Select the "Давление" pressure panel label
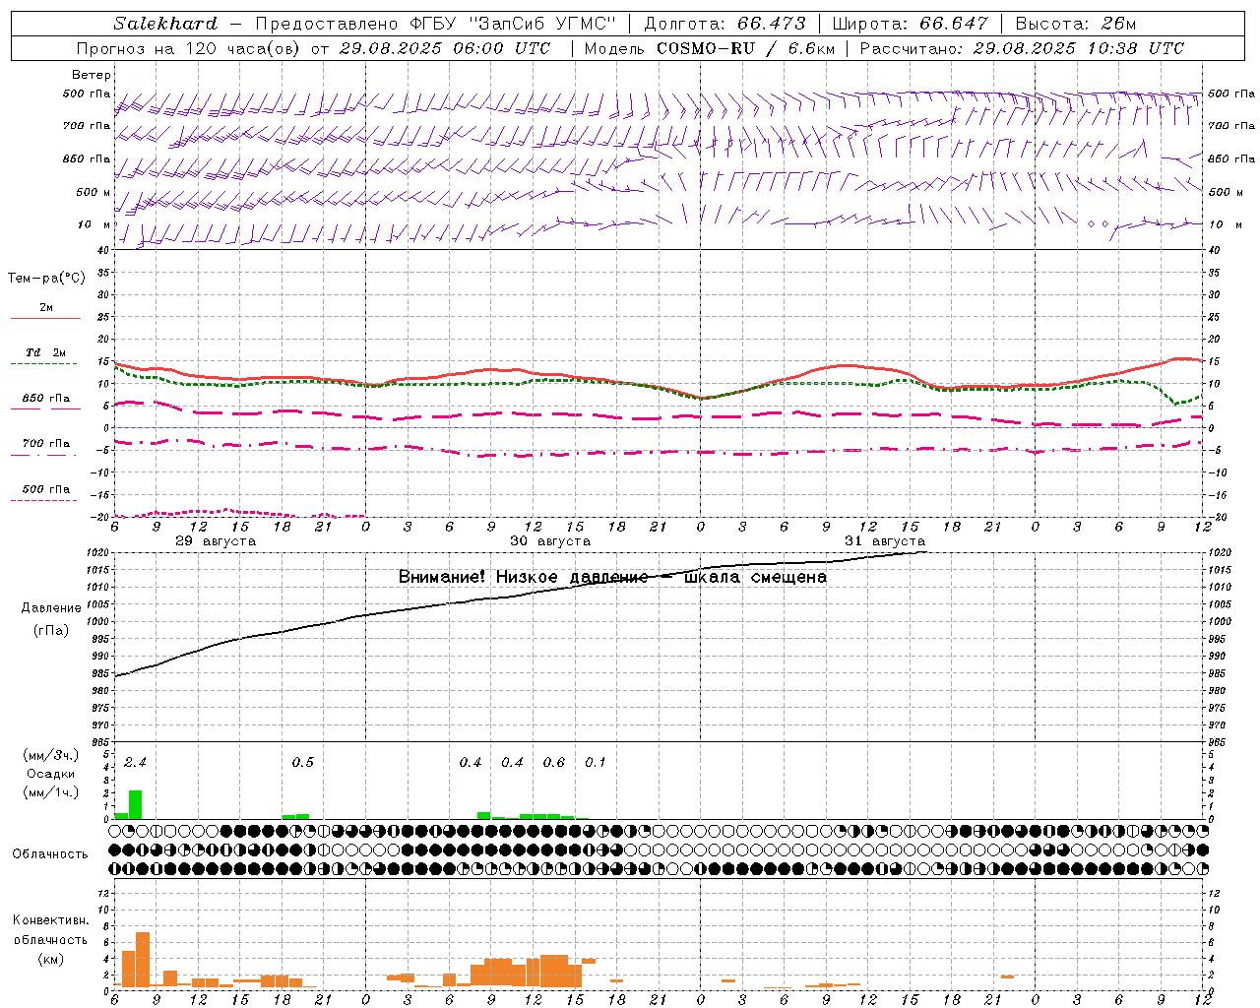 click(51, 608)
